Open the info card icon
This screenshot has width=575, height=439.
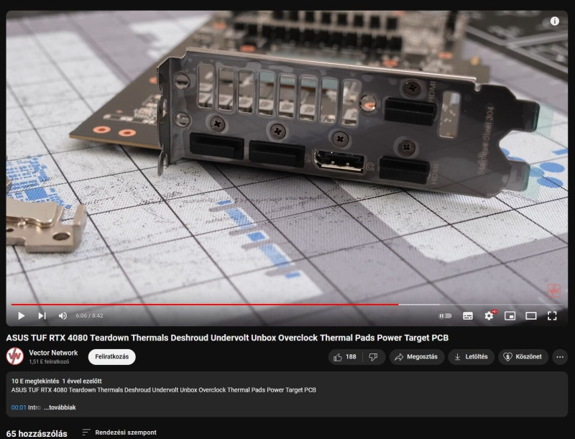[554, 22]
